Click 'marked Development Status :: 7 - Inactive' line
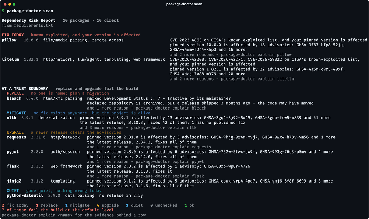369x219 pixels. click(x=159, y=98)
